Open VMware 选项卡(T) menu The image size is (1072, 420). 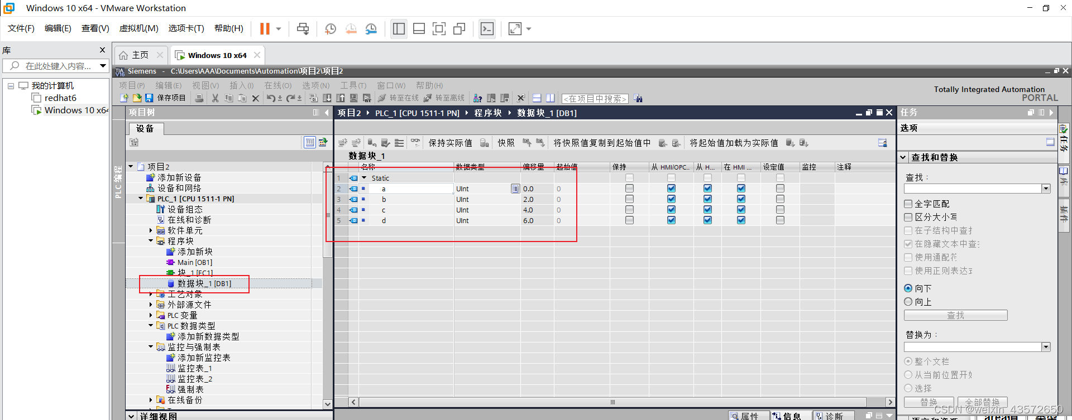point(186,28)
